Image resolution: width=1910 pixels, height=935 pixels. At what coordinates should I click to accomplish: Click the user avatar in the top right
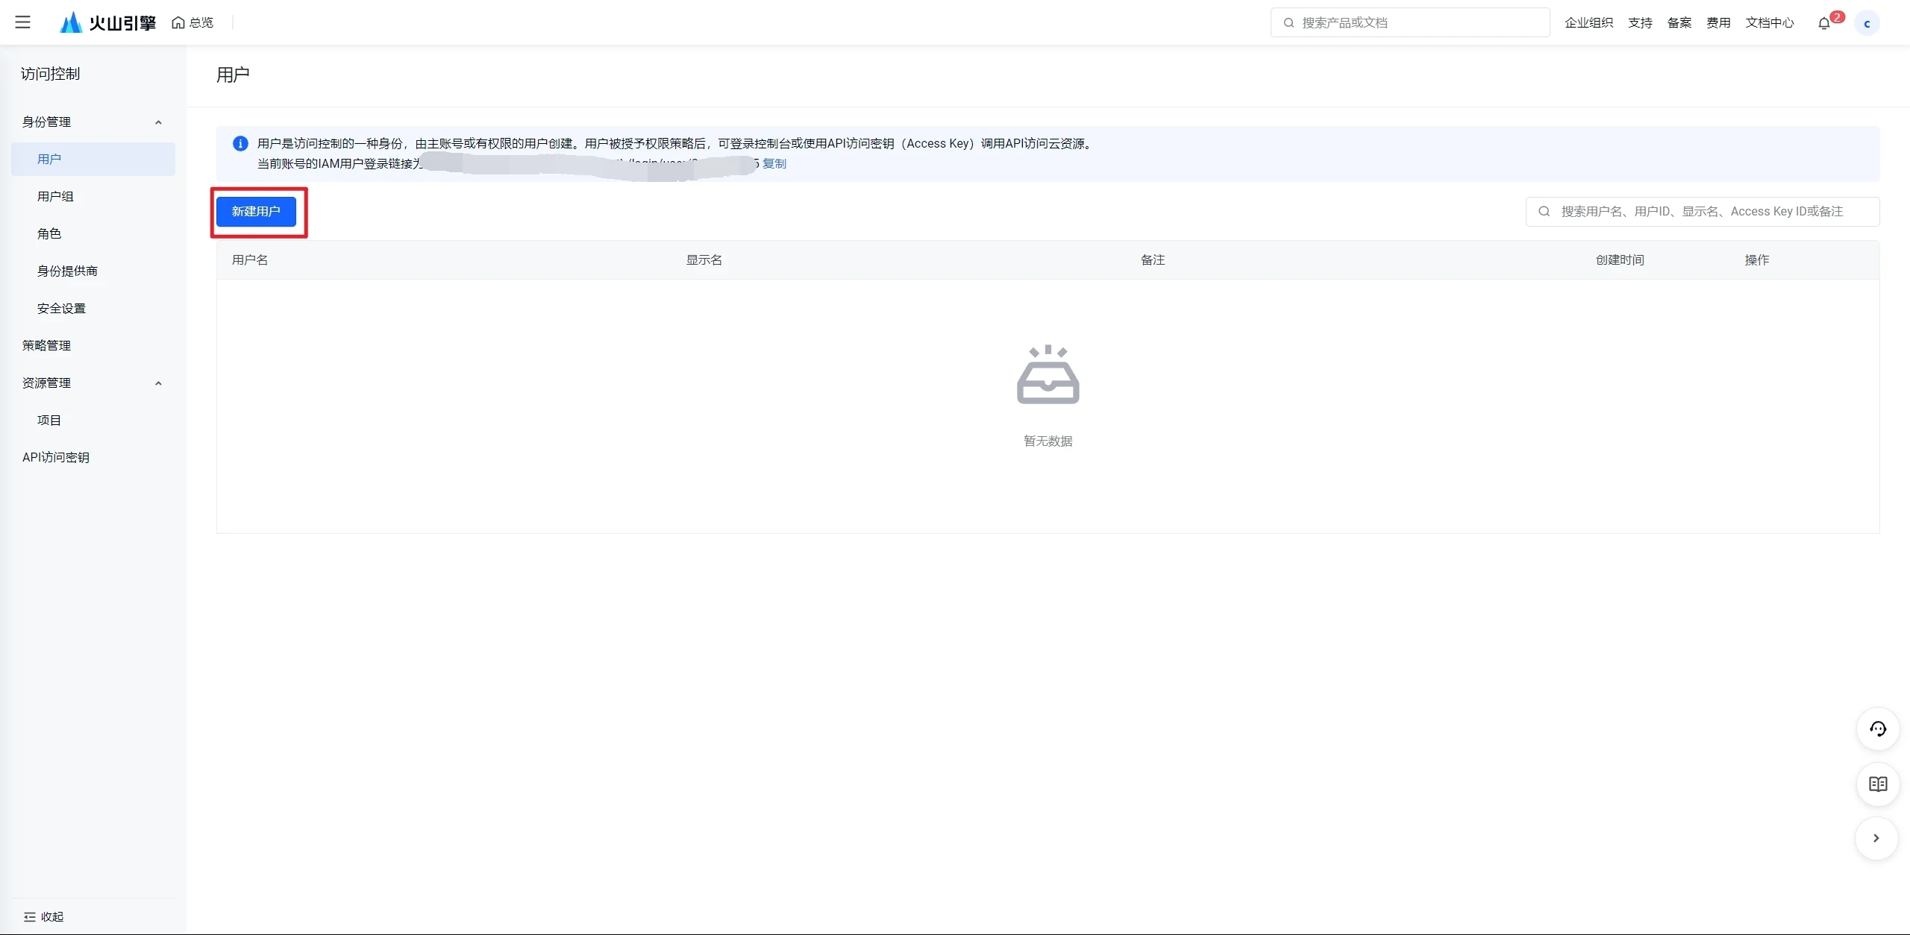click(x=1868, y=22)
